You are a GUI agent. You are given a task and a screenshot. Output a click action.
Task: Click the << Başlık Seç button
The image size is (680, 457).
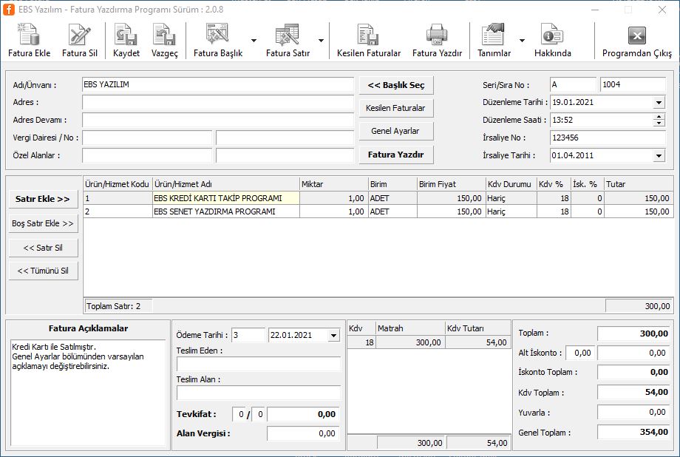[396, 85]
